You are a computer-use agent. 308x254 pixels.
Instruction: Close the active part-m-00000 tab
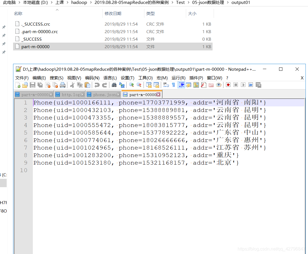pos(158,95)
